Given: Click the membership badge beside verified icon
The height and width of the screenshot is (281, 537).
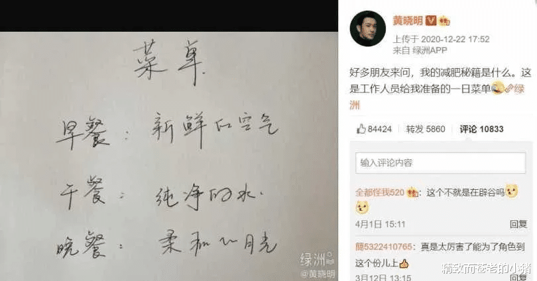Looking at the screenshot, I should pyautogui.click(x=445, y=21).
